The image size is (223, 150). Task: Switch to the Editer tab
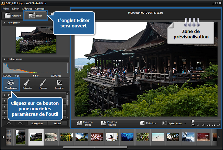tap(35, 16)
